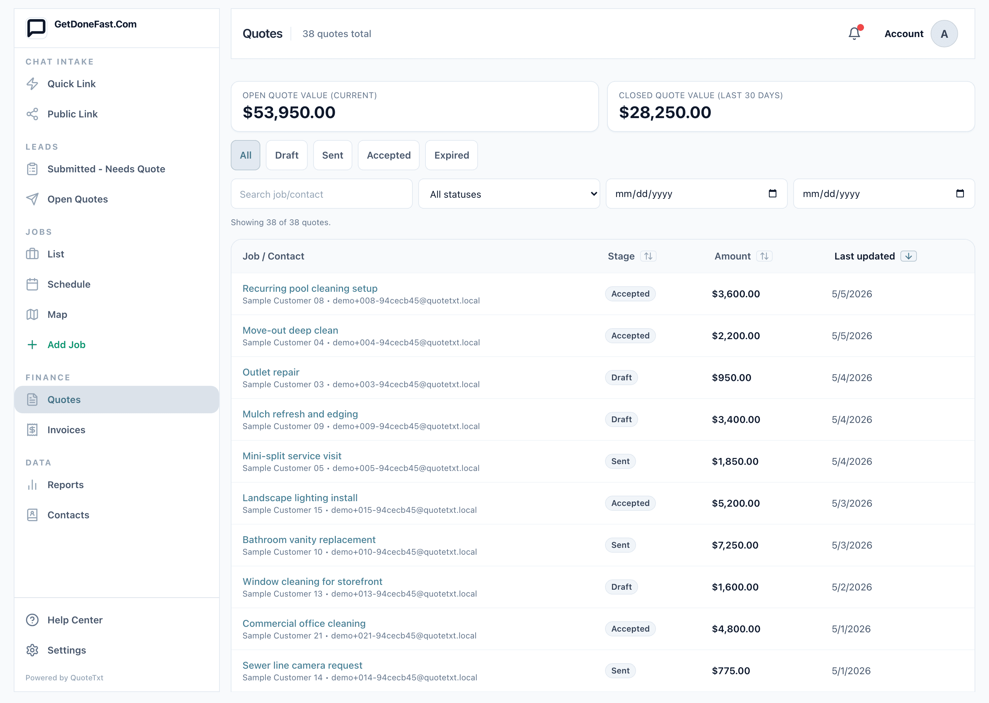Click the GetDoneFast.Com chat logo icon
The width and height of the screenshot is (989, 703).
point(36,28)
